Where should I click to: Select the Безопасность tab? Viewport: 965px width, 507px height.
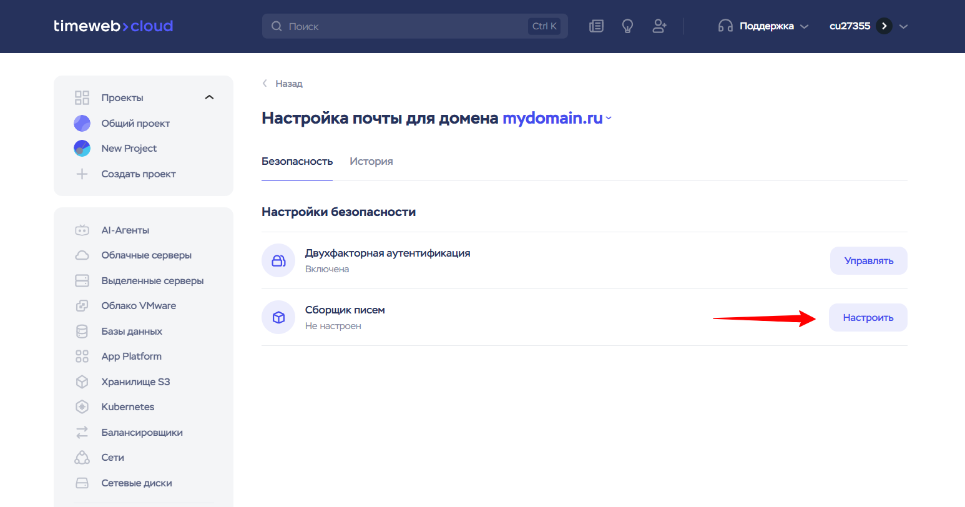[297, 162]
